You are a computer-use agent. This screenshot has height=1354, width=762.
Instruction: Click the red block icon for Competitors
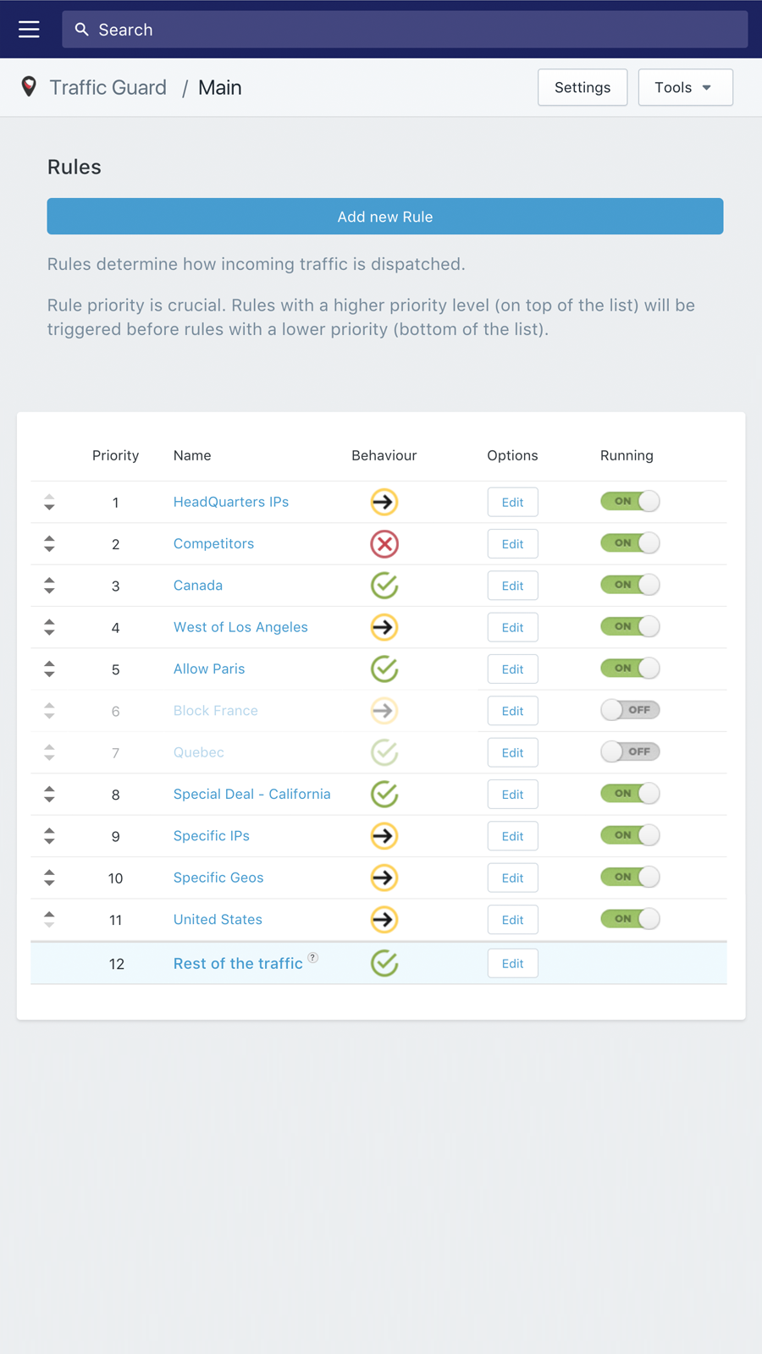[x=384, y=544]
